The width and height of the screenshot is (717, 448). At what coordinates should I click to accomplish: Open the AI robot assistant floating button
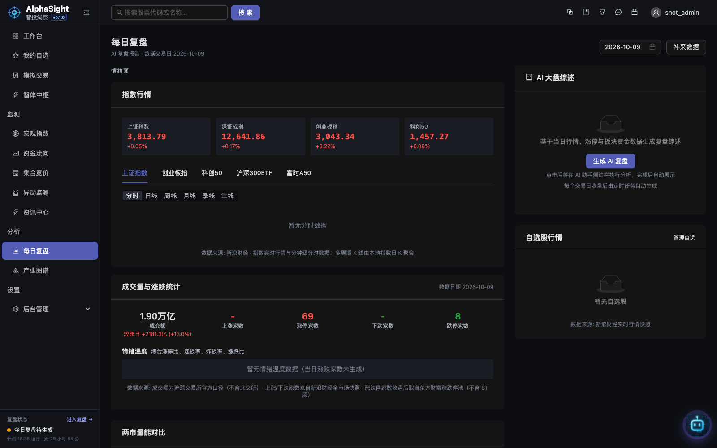point(697,424)
